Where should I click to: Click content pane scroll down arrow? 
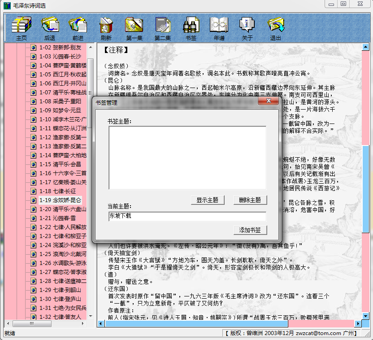click(366, 316)
